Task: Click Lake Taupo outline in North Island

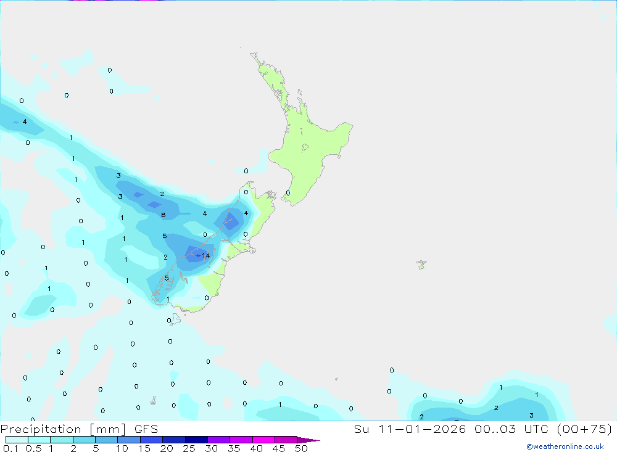Action: click(305, 147)
